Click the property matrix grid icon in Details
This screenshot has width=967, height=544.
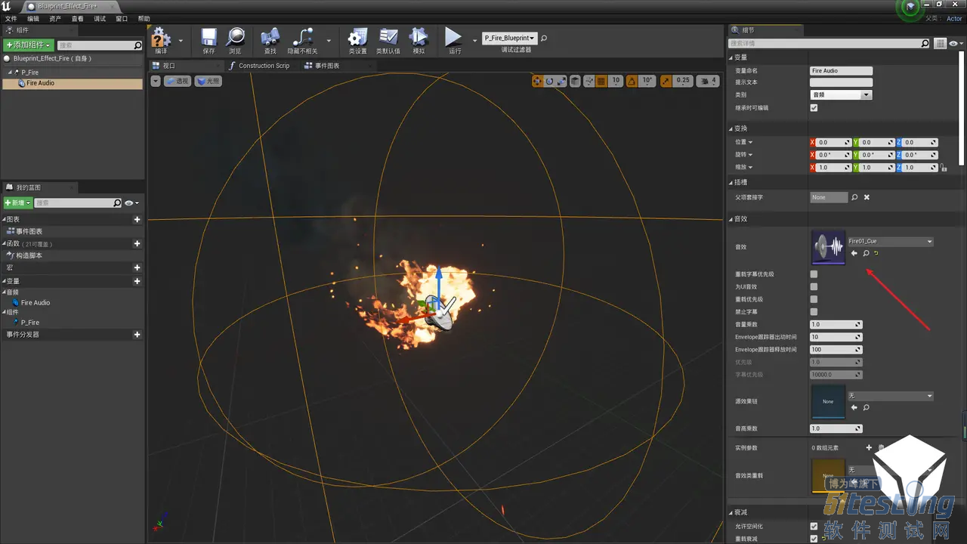pos(939,44)
